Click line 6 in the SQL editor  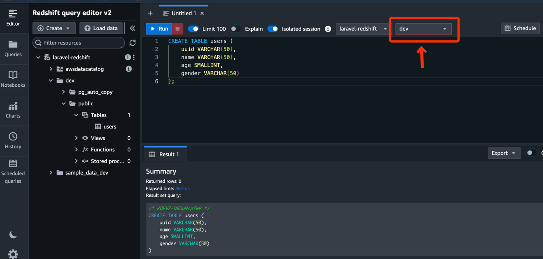point(349,81)
